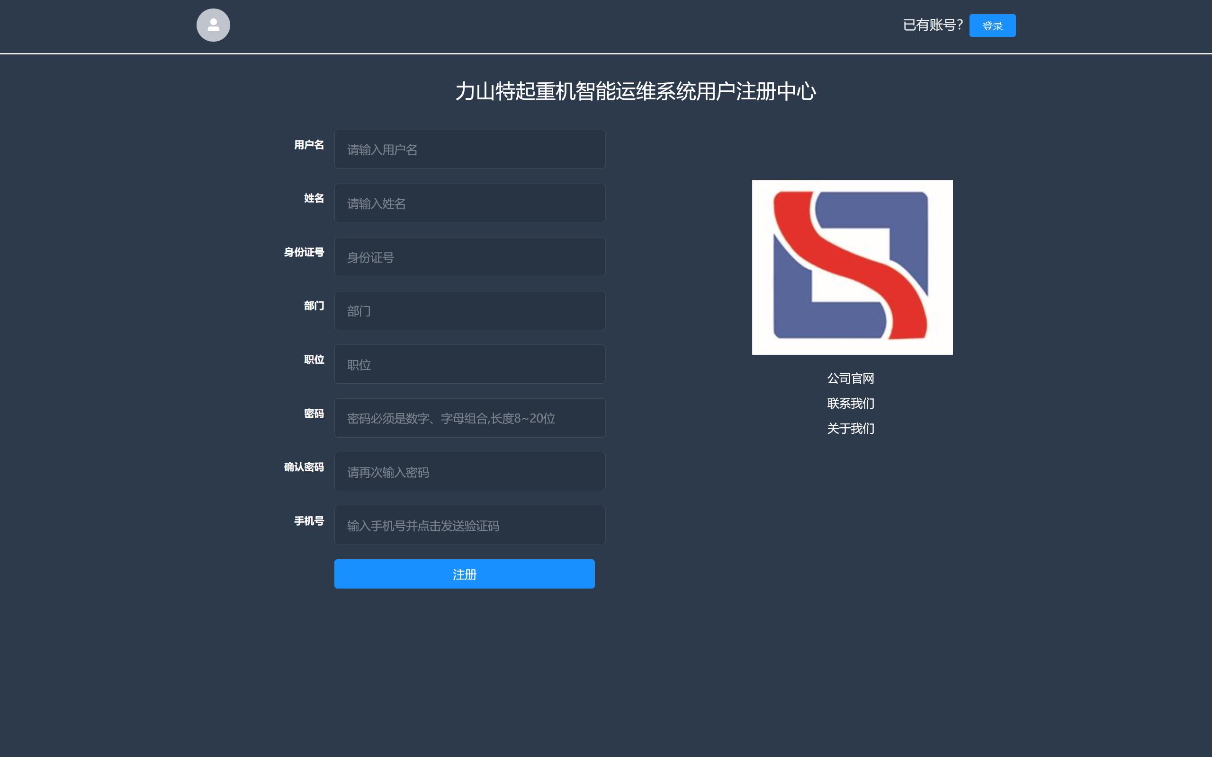The width and height of the screenshot is (1212, 757).
Task: Select the 确认密码 confirm password field
Action: point(469,472)
